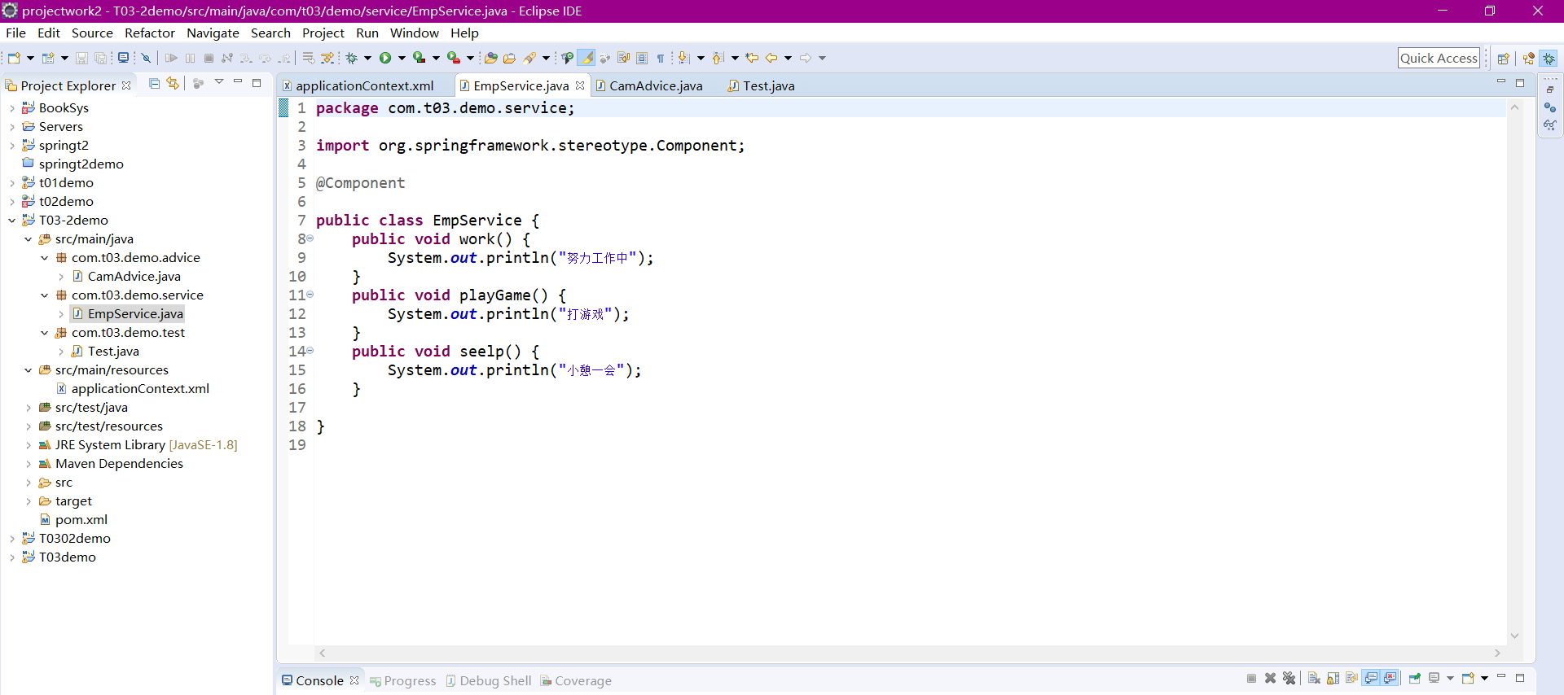1564x695 pixels.
Task: Click Remove All Terminated Launches in Console
Action: click(x=1289, y=678)
